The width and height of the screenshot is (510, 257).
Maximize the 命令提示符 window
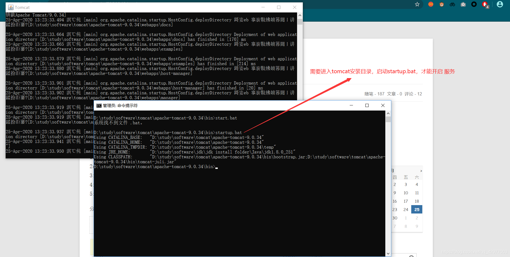click(x=367, y=105)
